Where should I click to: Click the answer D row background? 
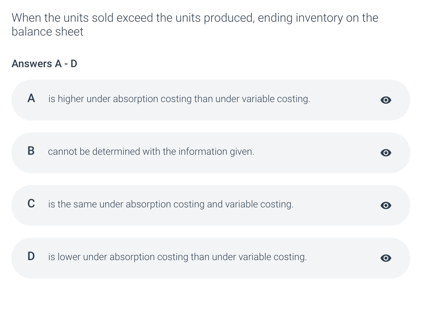[211, 258]
